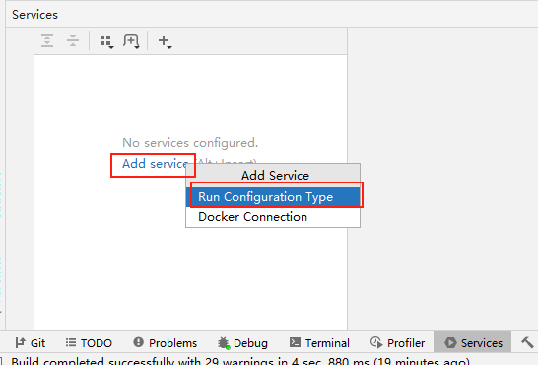Viewport: 538px width, 365px height.
Task: Open the Group By grid icon menu
Action: pos(106,41)
